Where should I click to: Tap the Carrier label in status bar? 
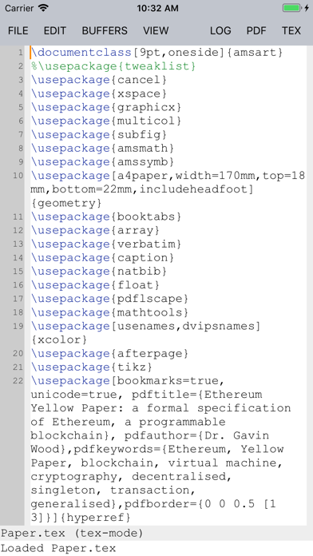[x=19, y=8]
